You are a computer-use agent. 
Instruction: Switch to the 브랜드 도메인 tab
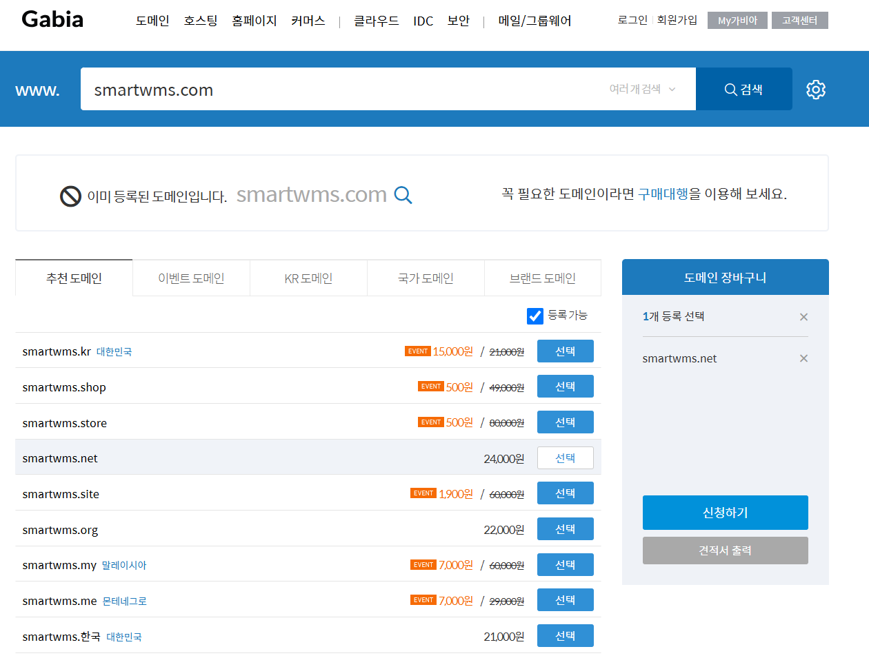click(543, 278)
